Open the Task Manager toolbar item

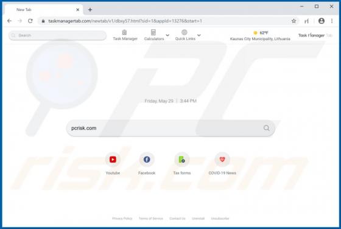(125, 35)
